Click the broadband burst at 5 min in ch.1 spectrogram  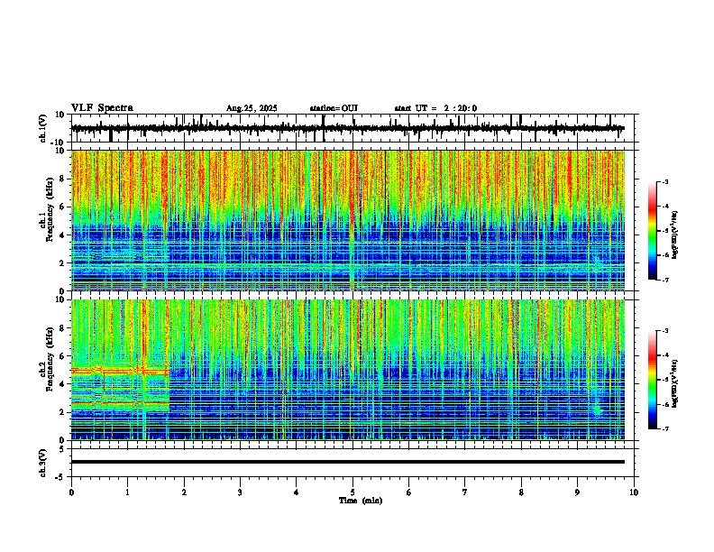click(x=352, y=220)
